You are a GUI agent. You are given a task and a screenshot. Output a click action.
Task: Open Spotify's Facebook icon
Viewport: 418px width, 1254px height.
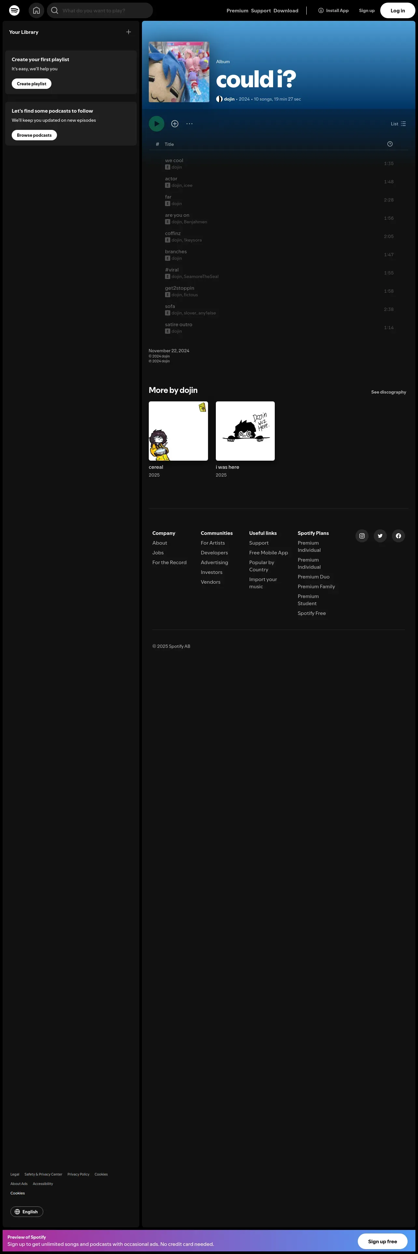pos(398,536)
